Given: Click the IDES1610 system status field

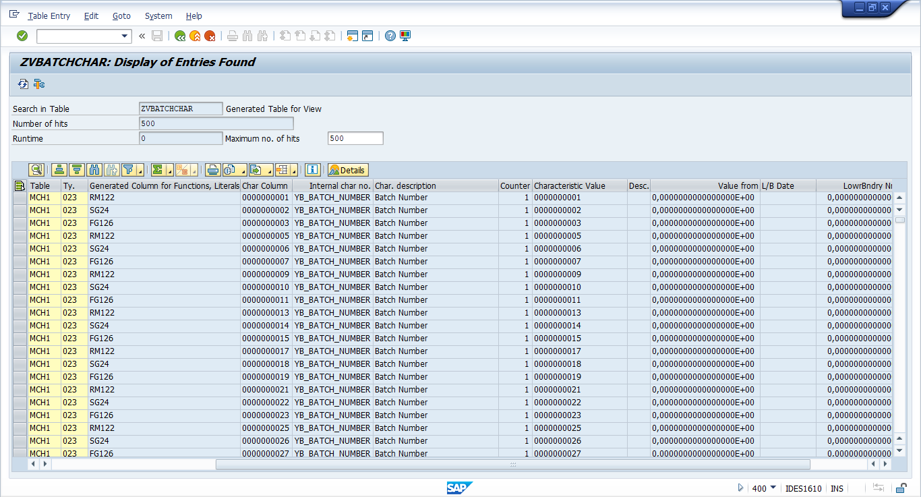Looking at the screenshot, I should [x=804, y=489].
